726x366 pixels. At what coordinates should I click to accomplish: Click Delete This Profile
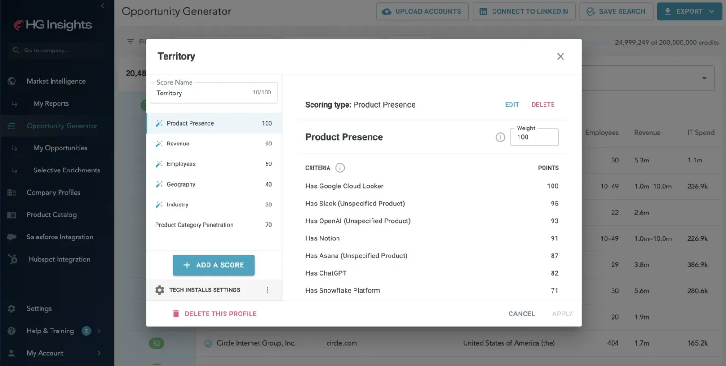pyautogui.click(x=215, y=314)
